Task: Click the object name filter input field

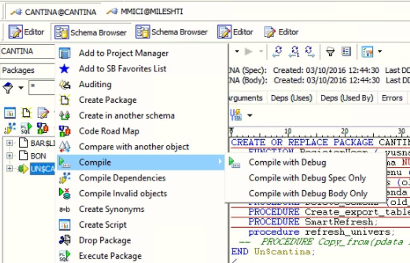Action: tap(42, 88)
